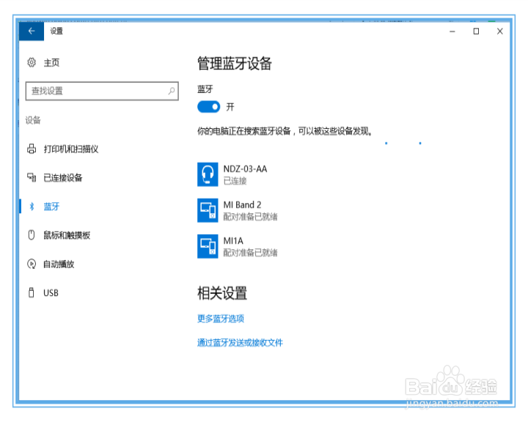Select the MI Band 2 device icon
This screenshot has height=422, width=528.
coord(208,210)
